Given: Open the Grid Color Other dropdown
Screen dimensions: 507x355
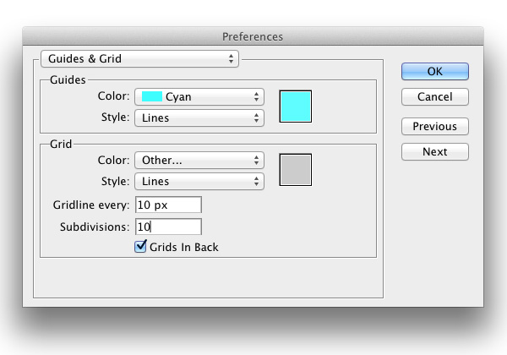Looking at the screenshot, I should [x=199, y=160].
